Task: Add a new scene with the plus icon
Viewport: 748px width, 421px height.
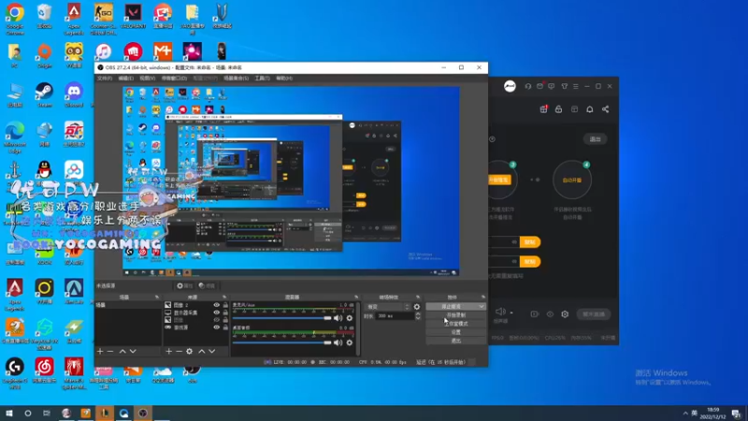Action: (x=100, y=352)
